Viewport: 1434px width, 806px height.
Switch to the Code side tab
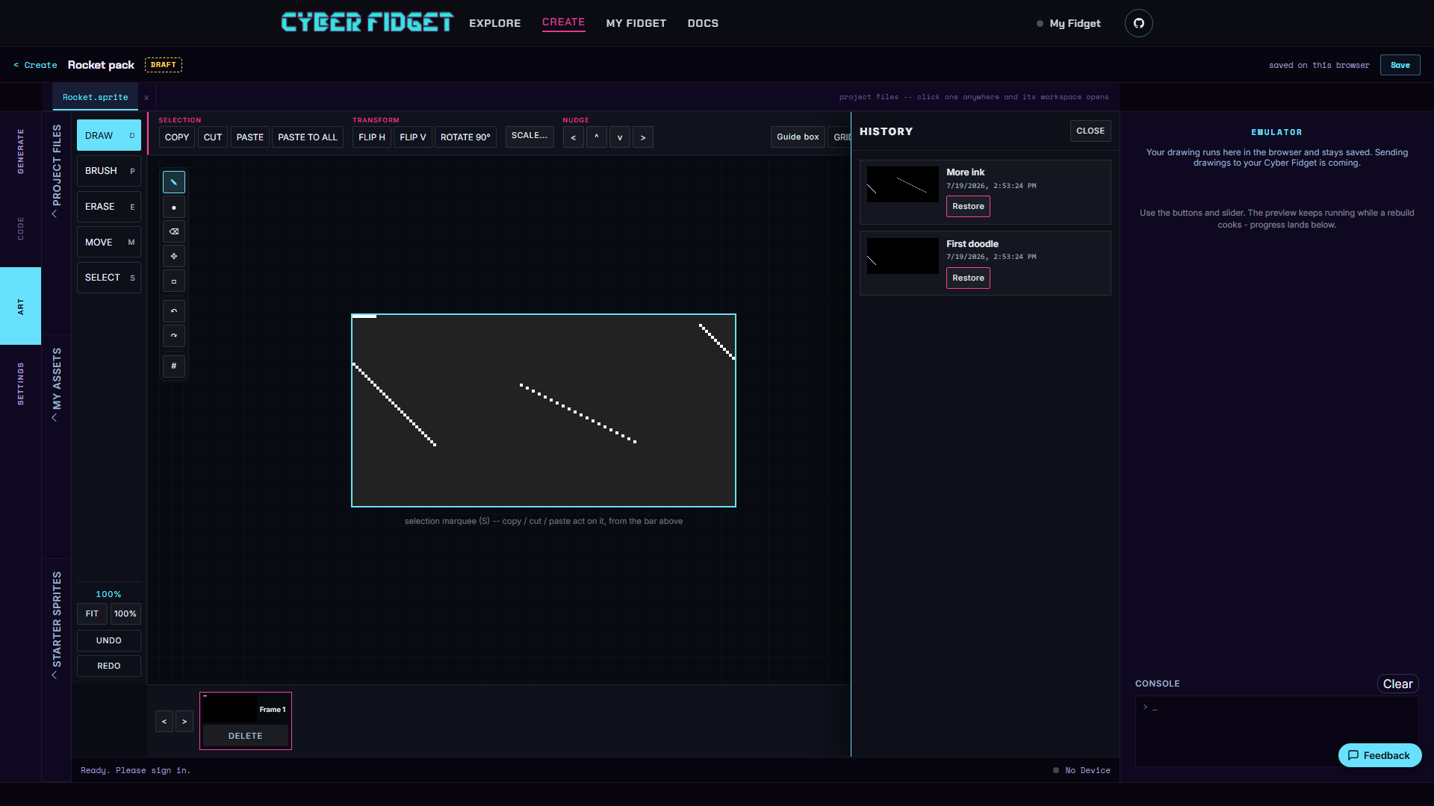coord(20,228)
